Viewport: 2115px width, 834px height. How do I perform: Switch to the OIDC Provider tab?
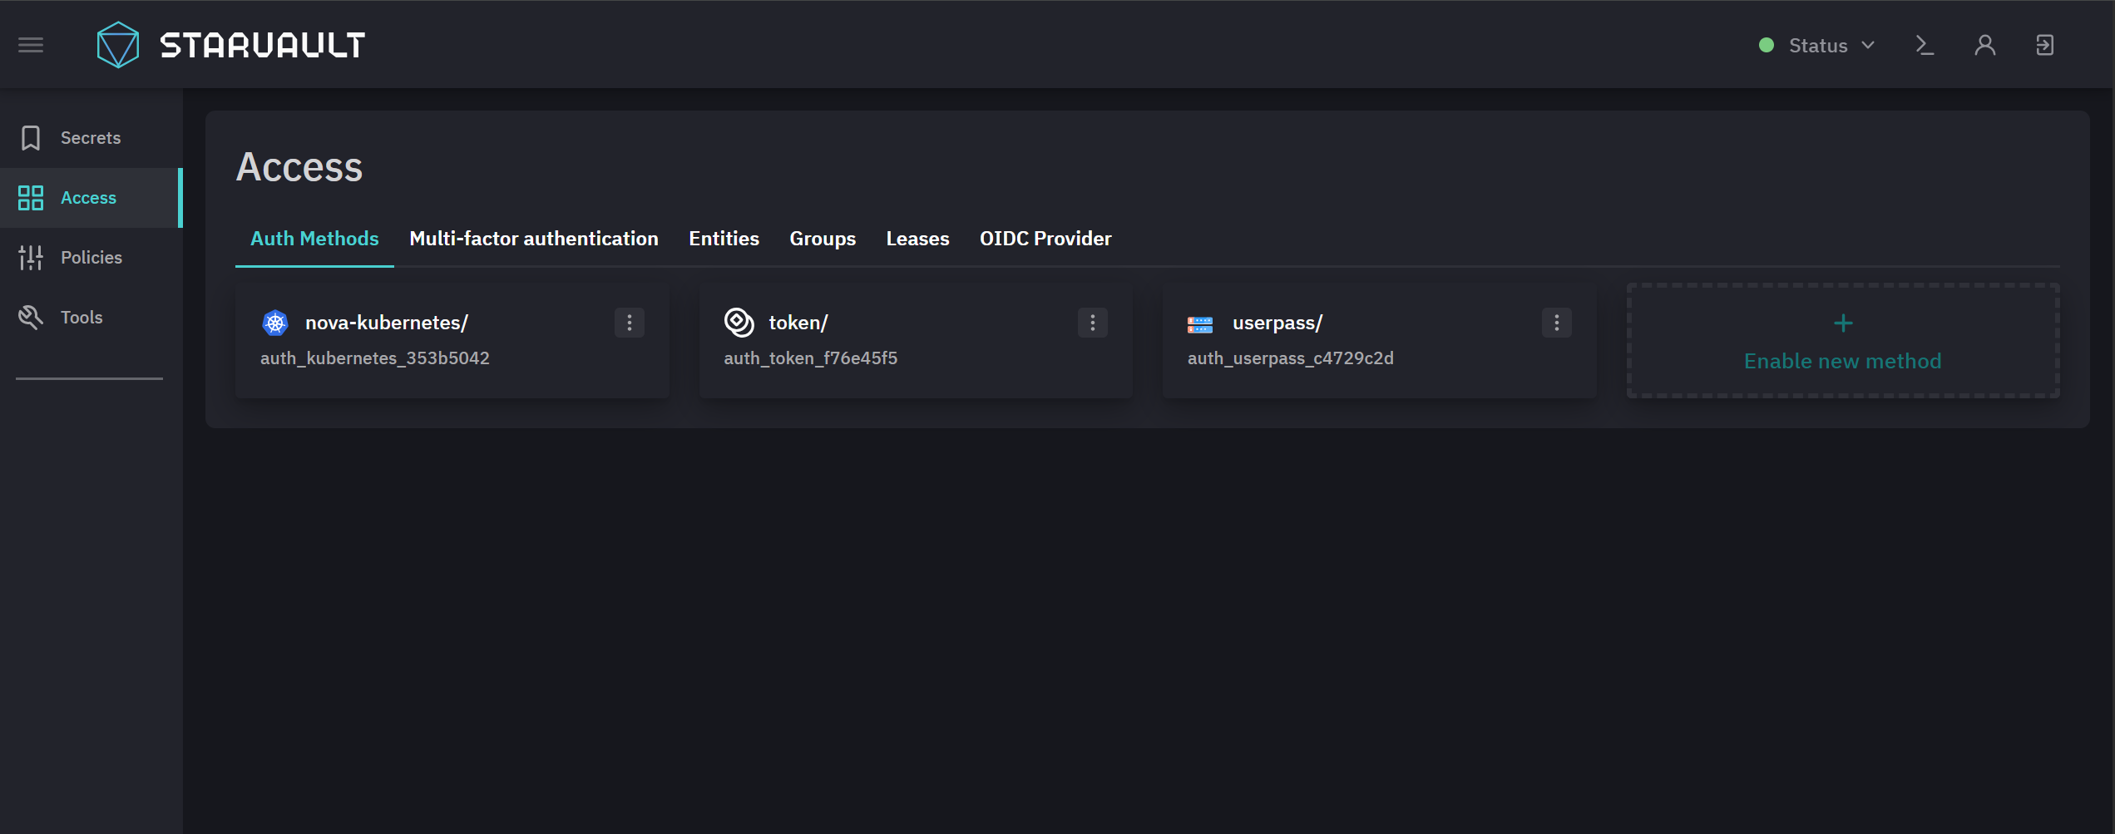pyautogui.click(x=1045, y=239)
